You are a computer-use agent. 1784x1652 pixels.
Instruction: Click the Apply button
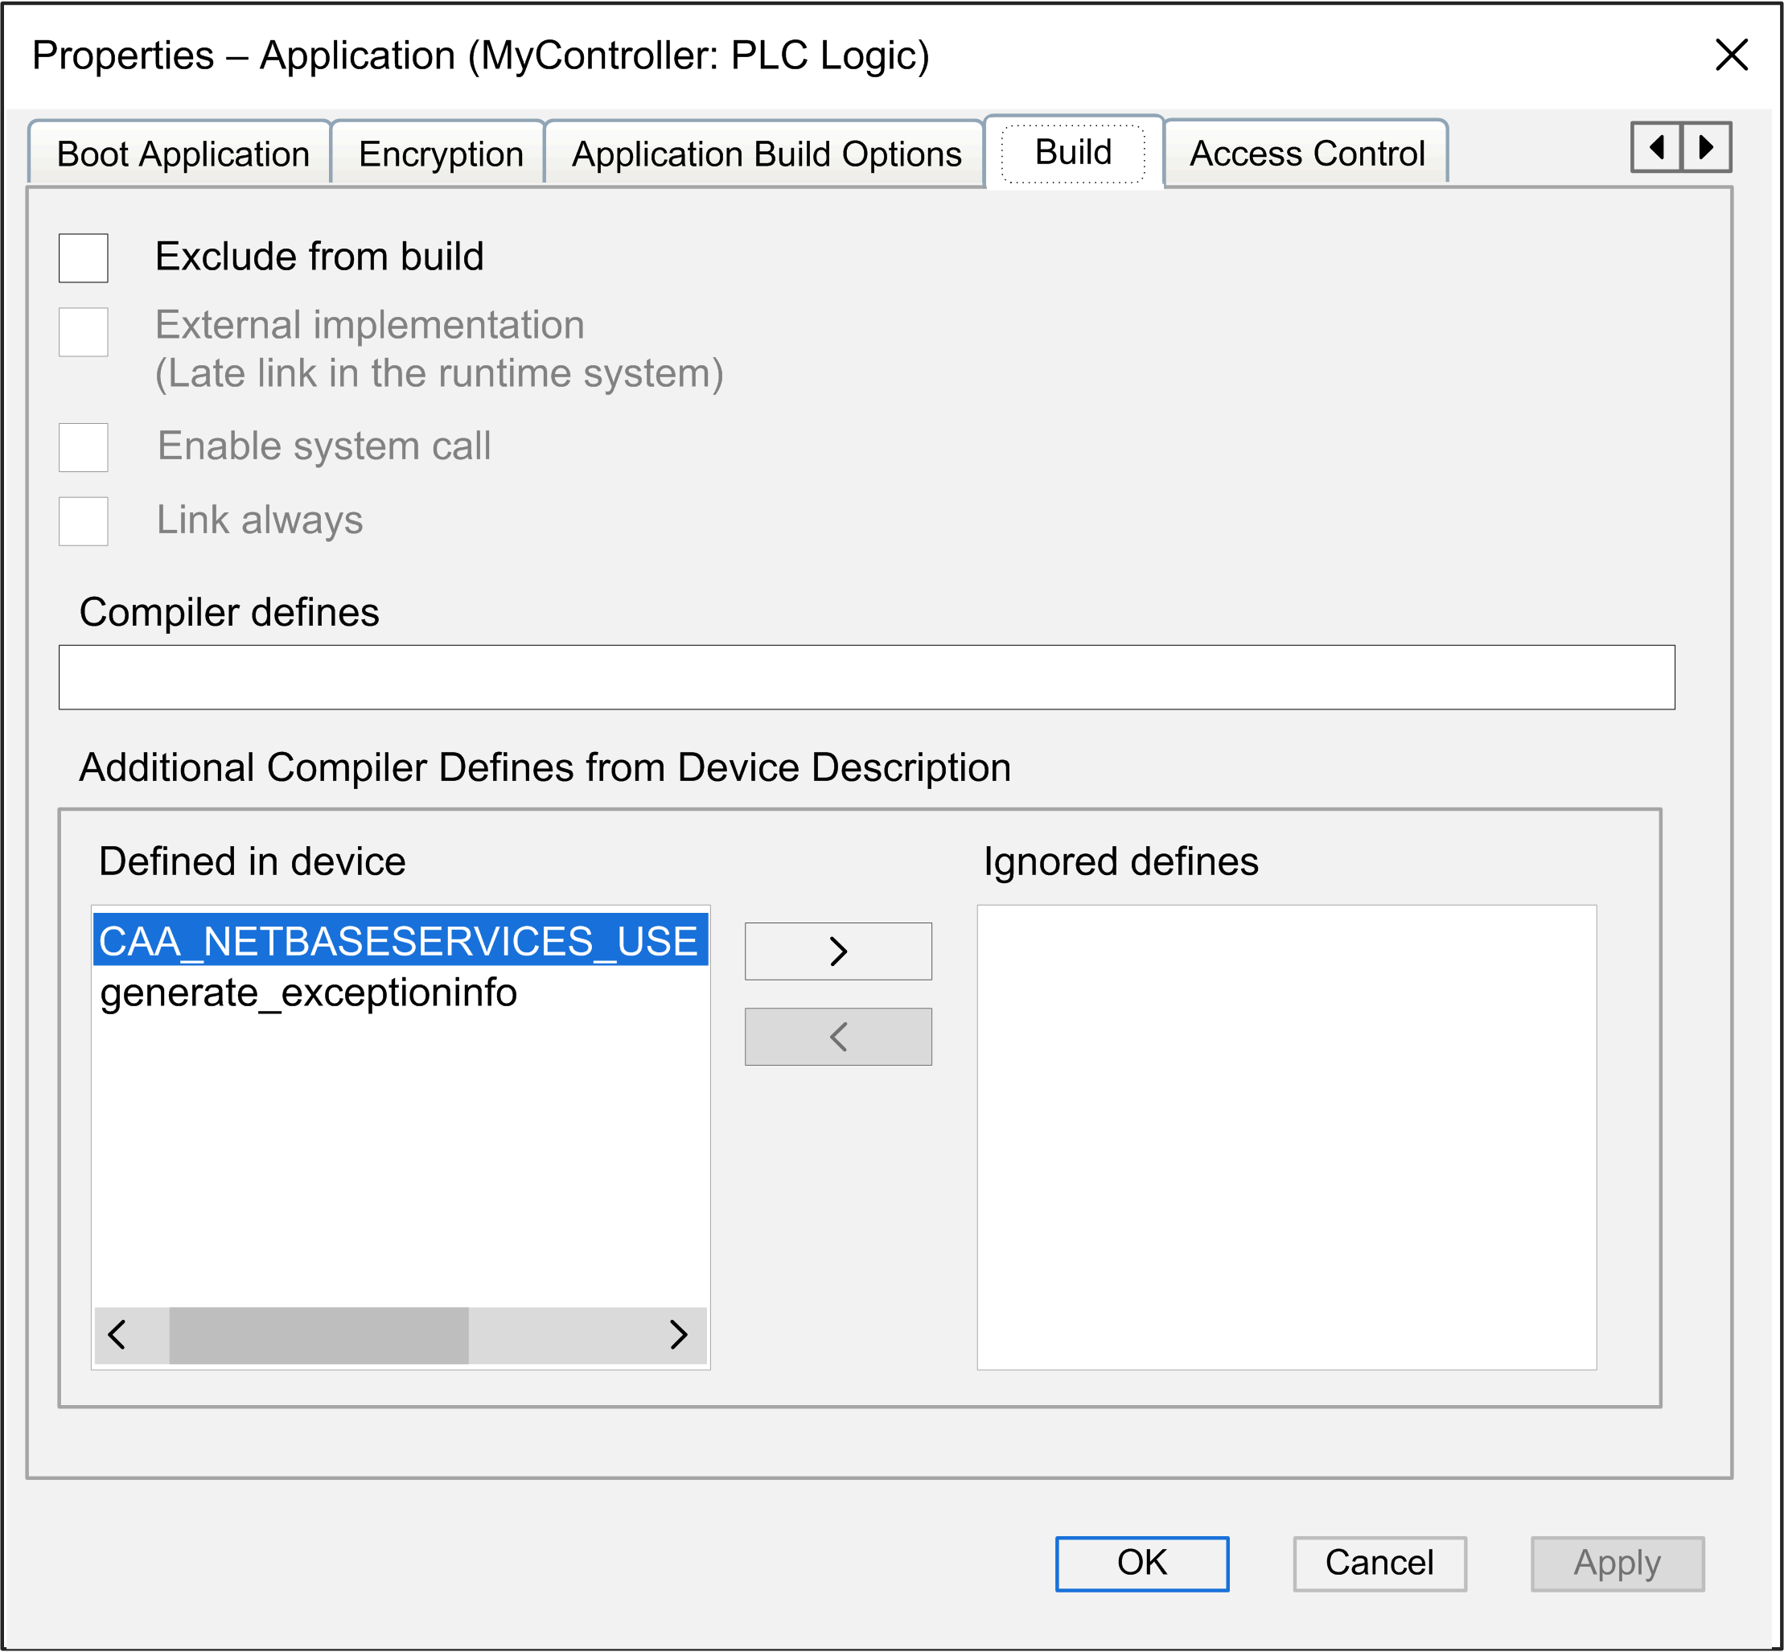(x=1616, y=1563)
